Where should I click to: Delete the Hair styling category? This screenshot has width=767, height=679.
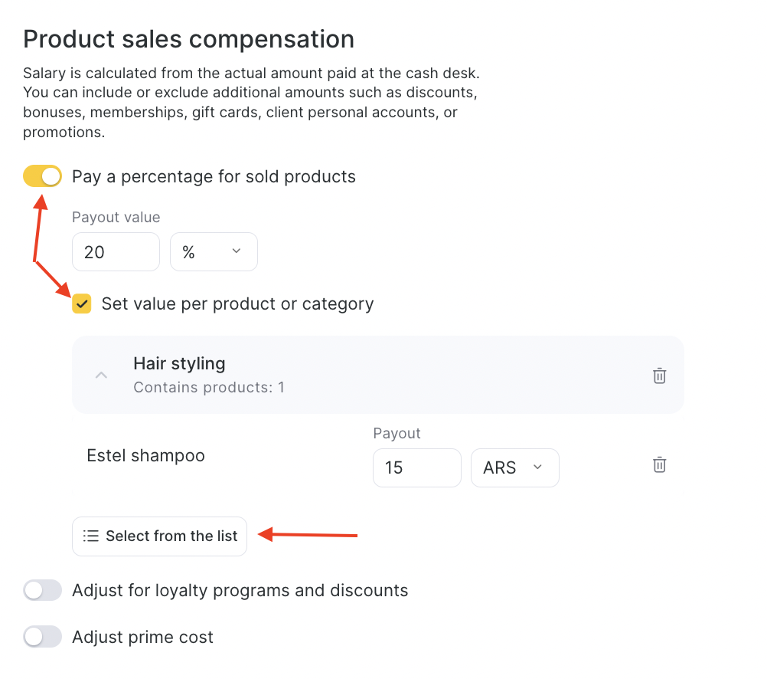coord(659,376)
